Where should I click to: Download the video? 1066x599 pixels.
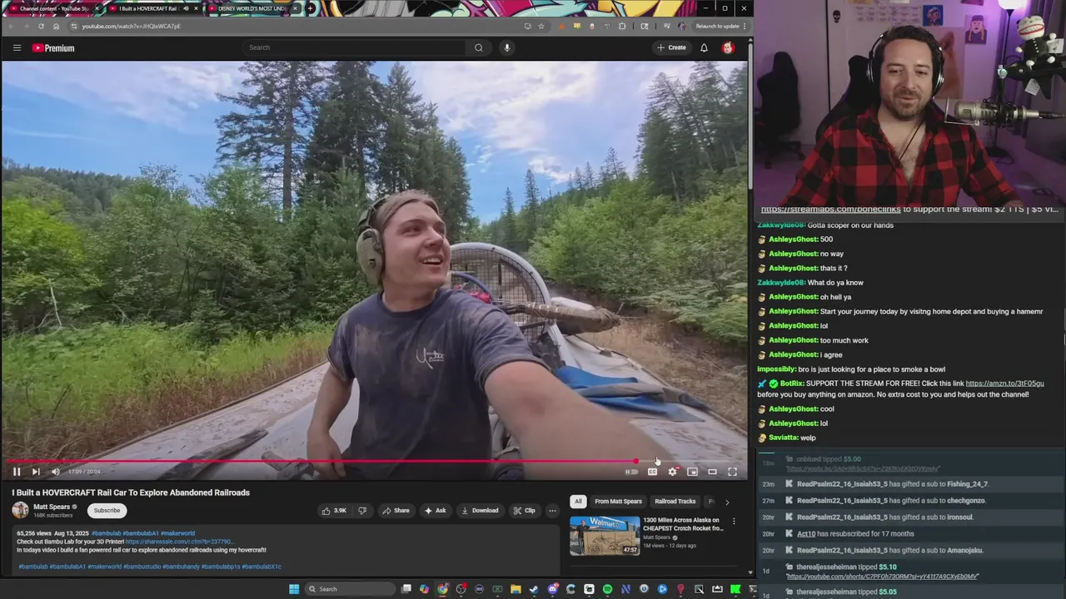[480, 511]
